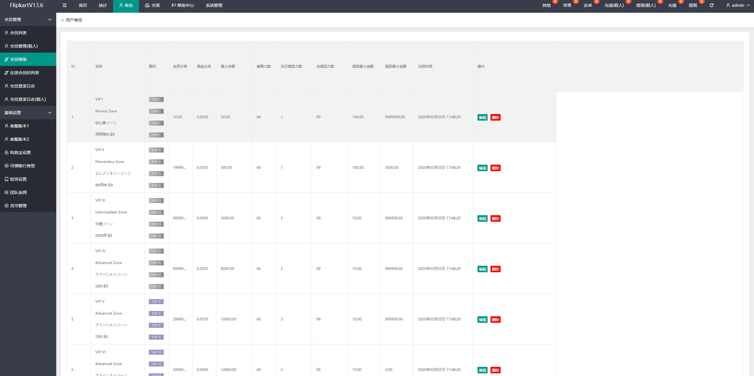Edit the VIP II level row
Image resolution: width=754 pixels, height=376 pixels.
[483, 168]
